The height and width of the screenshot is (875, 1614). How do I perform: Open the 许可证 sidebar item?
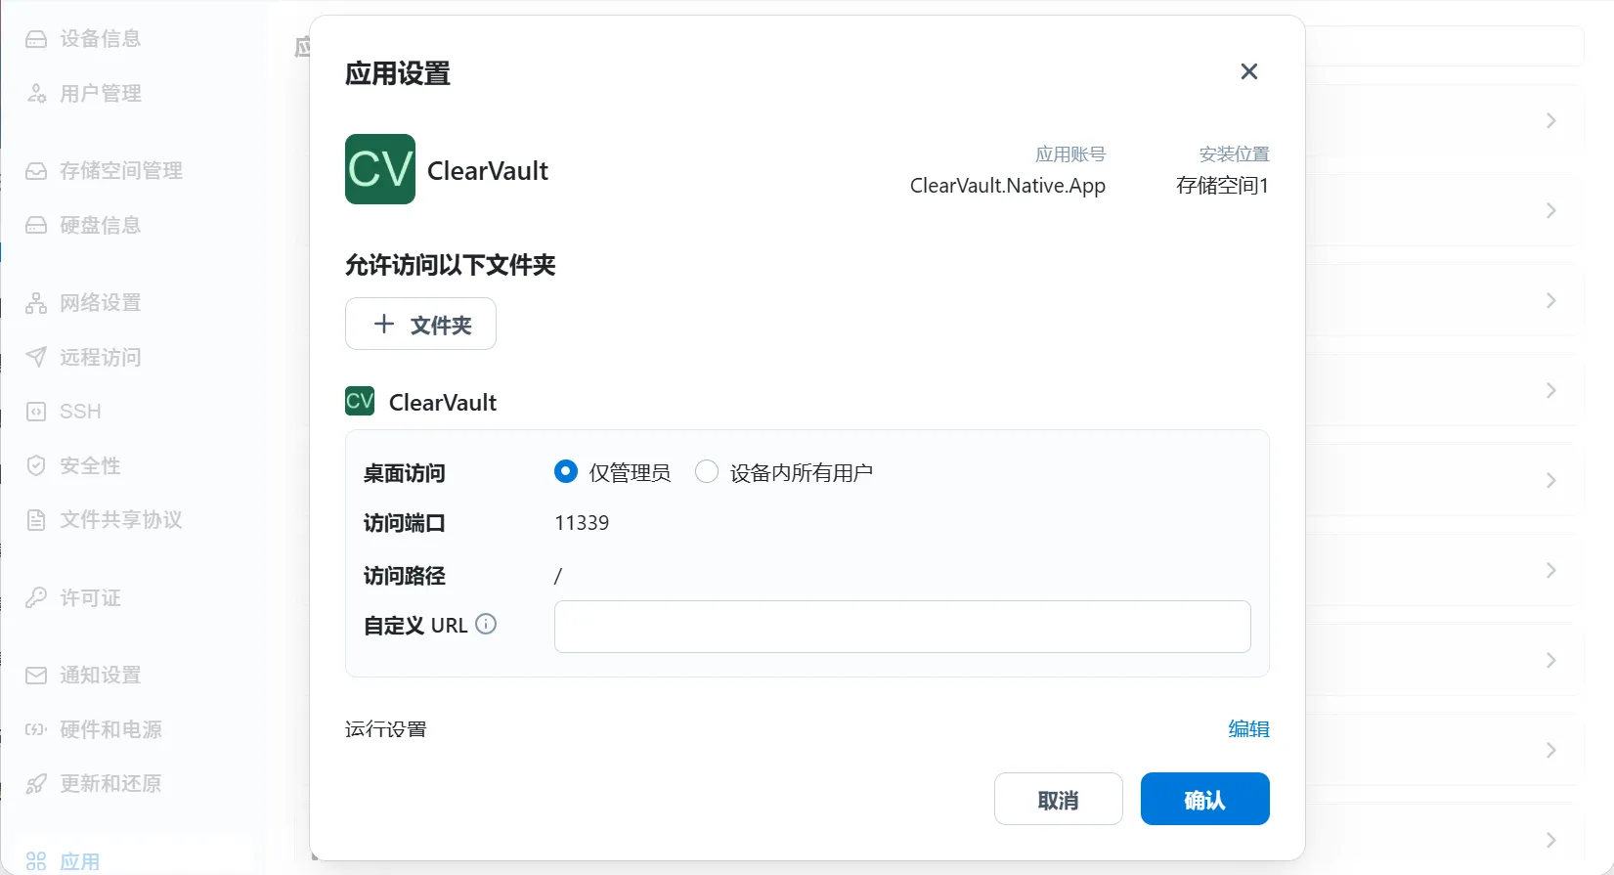[74, 597]
